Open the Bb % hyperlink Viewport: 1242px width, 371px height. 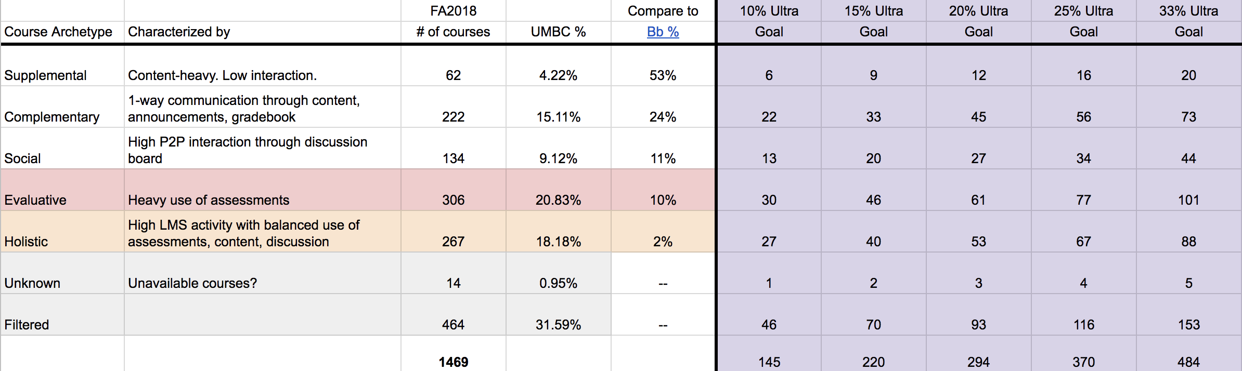click(663, 32)
